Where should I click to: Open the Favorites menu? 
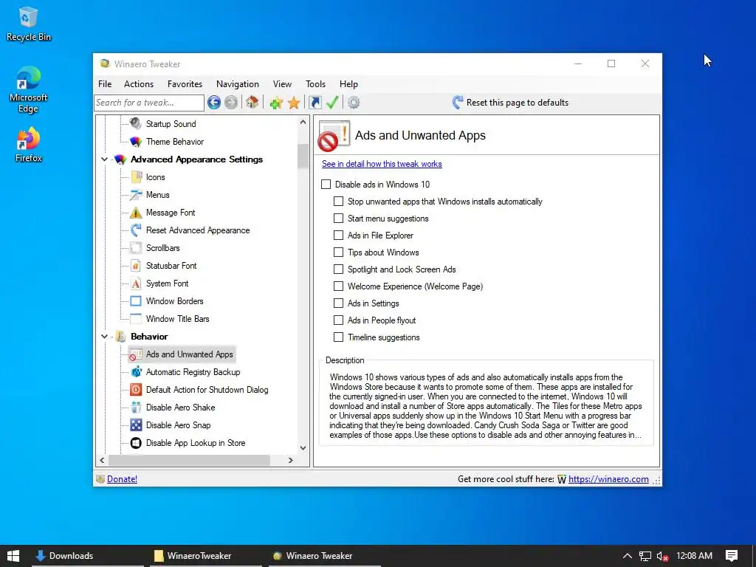click(x=185, y=84)
